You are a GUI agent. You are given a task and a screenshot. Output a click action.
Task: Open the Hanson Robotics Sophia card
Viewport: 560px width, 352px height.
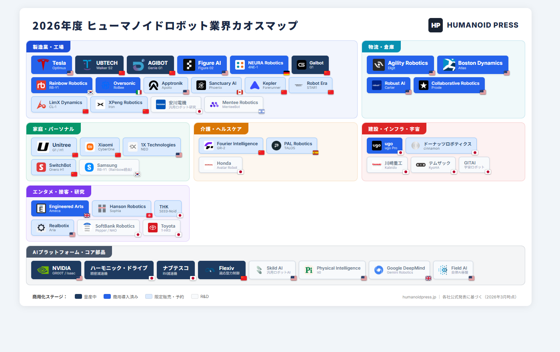122,208
